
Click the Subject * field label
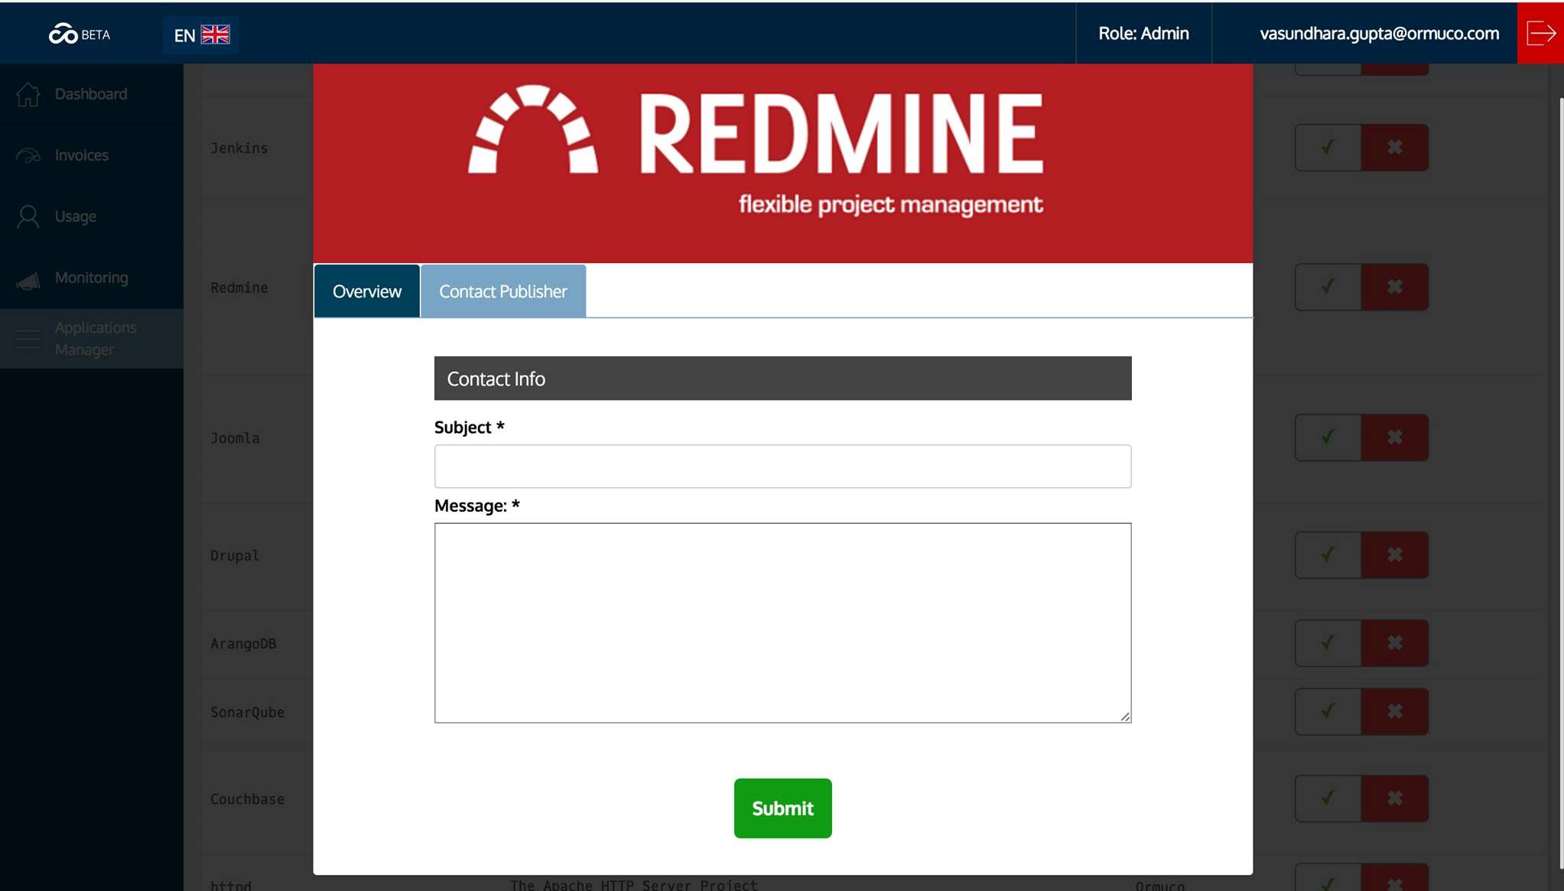point(469,428)
